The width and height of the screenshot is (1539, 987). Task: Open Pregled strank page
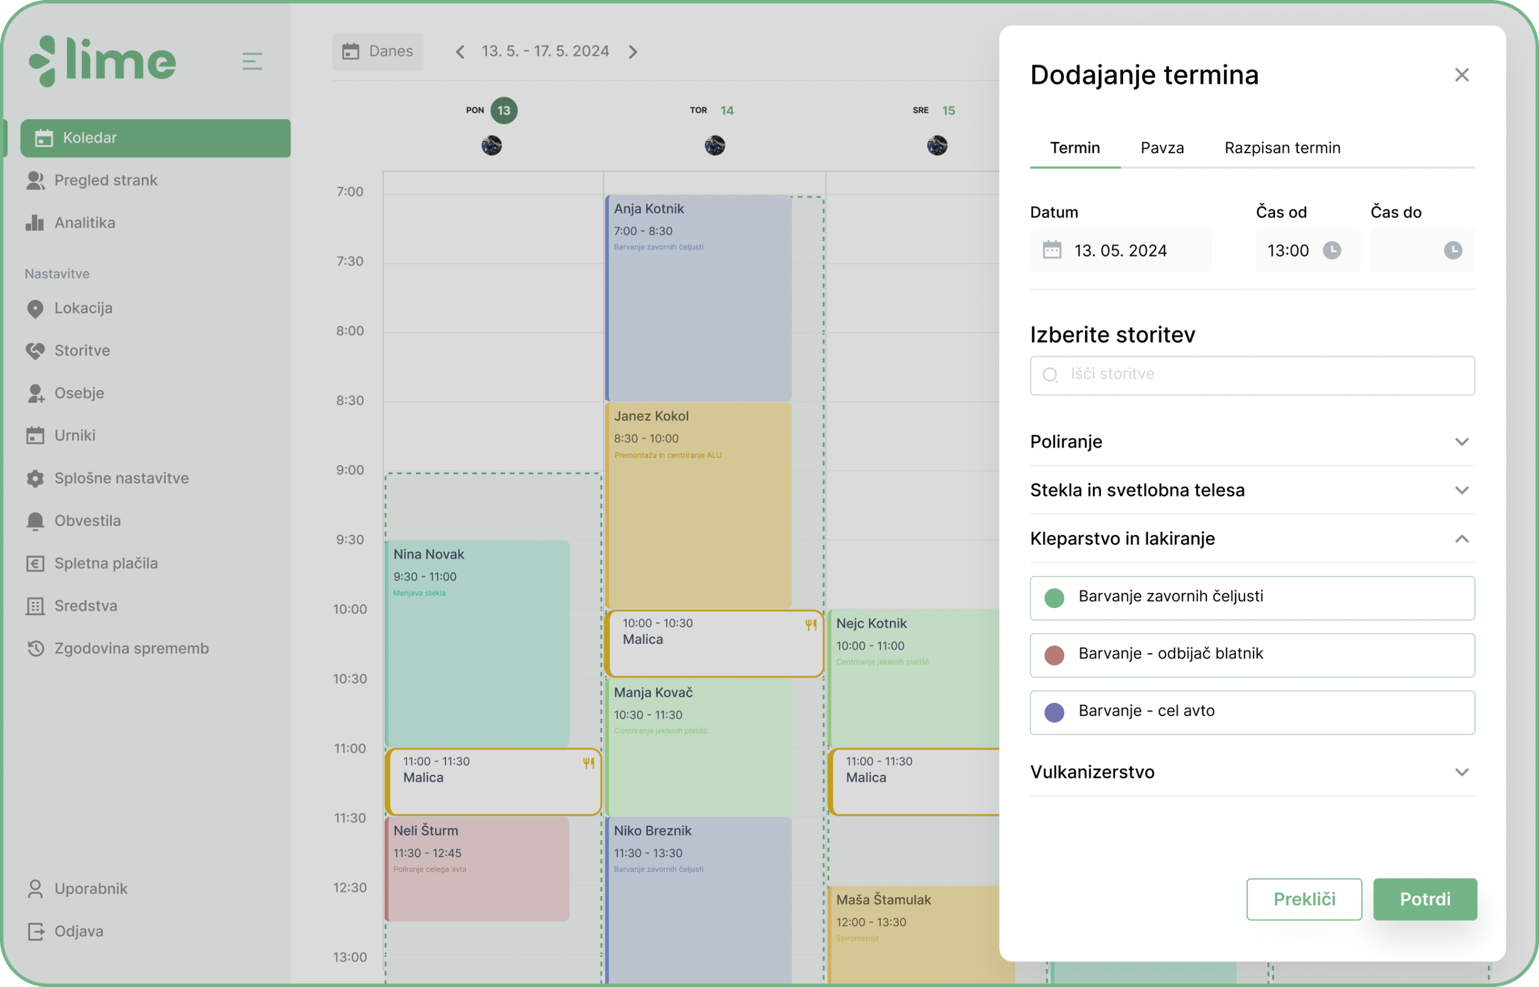91,180
